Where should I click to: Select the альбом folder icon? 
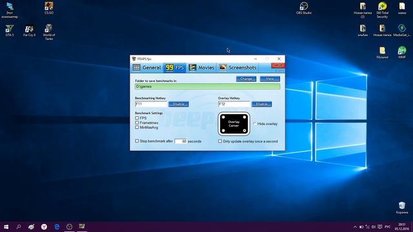pyautogui.click(x=363, y=30)
